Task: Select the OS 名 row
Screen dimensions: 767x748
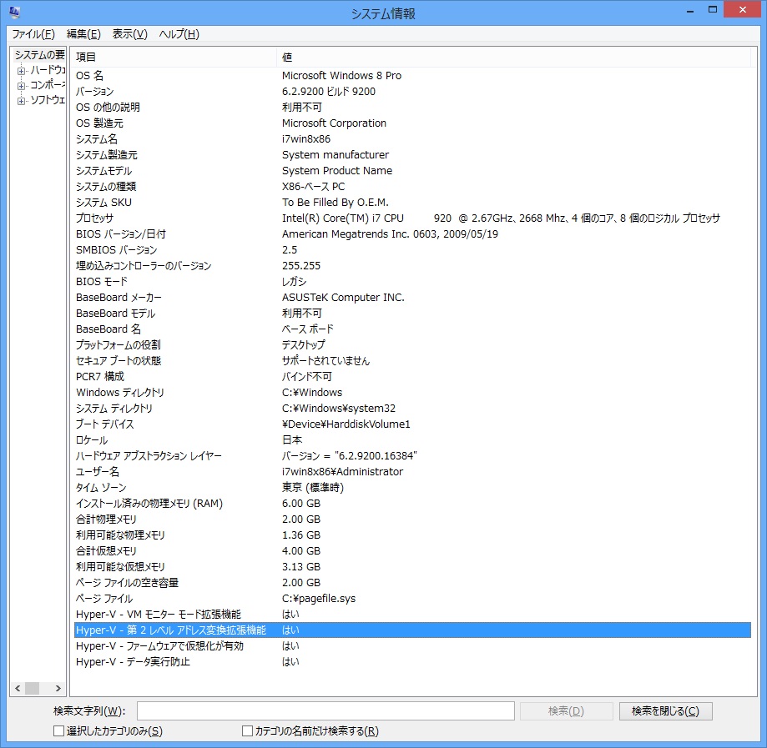Action: (412, 75)
